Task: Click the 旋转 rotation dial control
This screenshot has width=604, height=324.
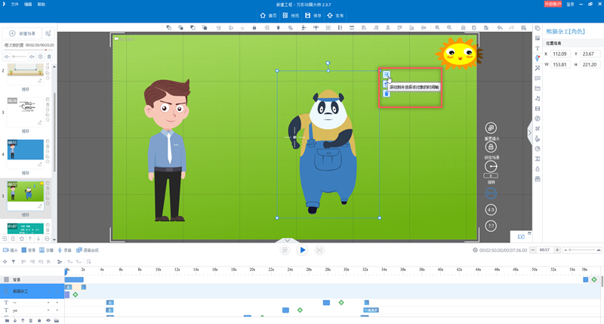Action: click(x=491, y=166)
